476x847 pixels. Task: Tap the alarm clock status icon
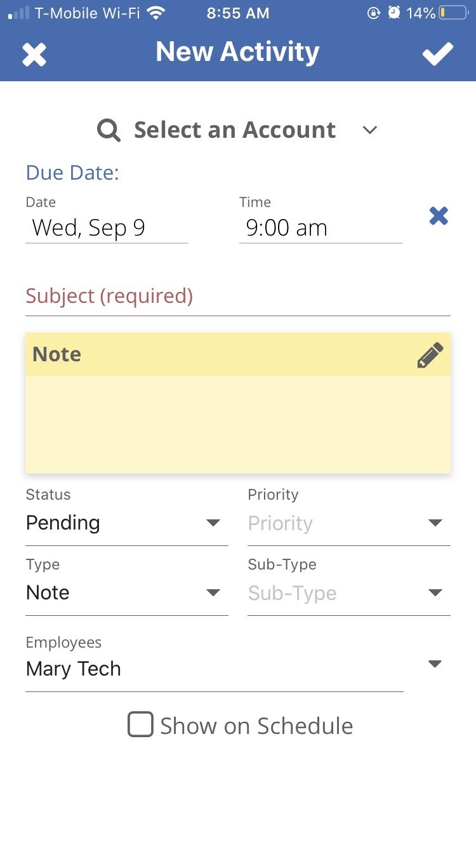click(x=394, y=13)
